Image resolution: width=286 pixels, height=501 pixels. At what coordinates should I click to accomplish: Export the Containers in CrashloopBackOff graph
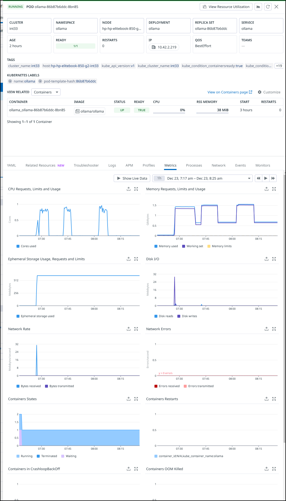pos(129,469)
